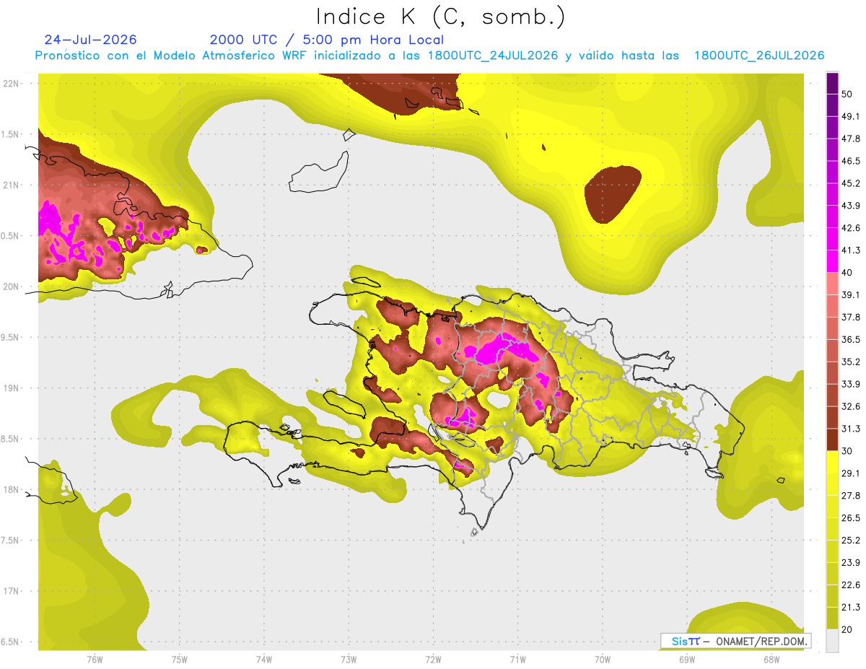Click the latitude axis label '22N'
Viewport: 866px width, 669px height.
[x=11, y=84]
